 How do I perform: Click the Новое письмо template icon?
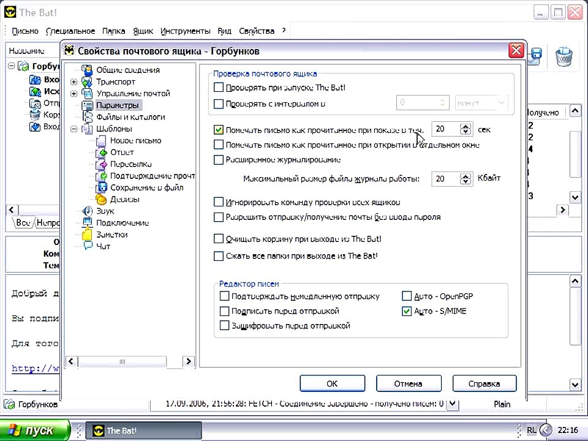pyautogui.click(x=101, y=141)
